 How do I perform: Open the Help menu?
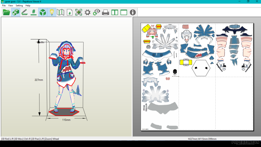coord(28,6)
